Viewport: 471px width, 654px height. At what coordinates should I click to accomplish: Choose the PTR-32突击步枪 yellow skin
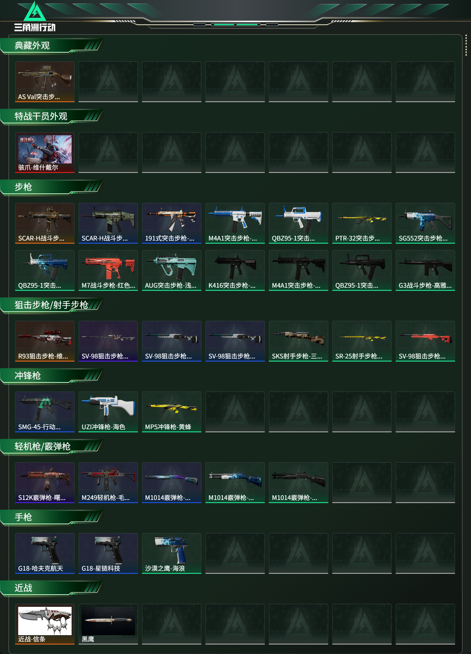362,223
